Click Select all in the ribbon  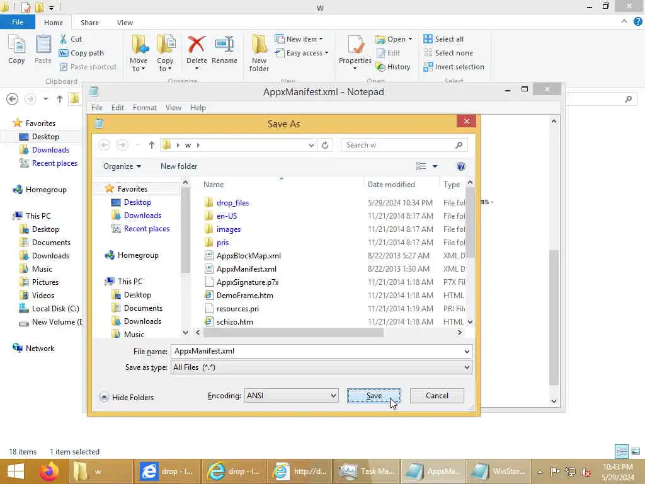443,39
